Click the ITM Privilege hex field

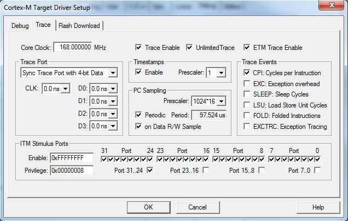click(x=72, y=171)
